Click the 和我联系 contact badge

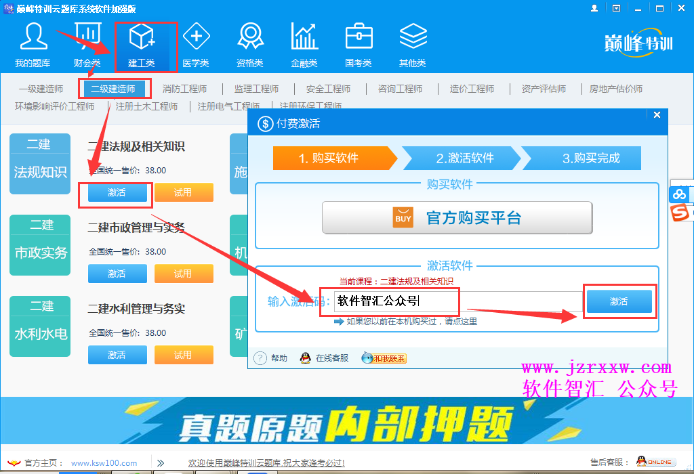(x=384, y=358)
